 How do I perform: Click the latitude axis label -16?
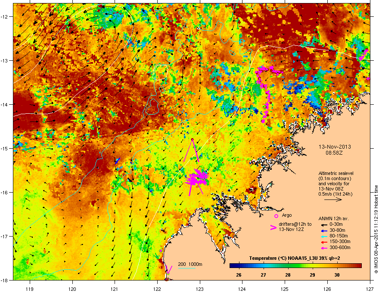[x=5, y=193]
